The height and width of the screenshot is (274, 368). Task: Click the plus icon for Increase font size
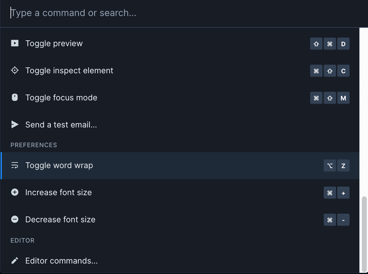[14, 192]
